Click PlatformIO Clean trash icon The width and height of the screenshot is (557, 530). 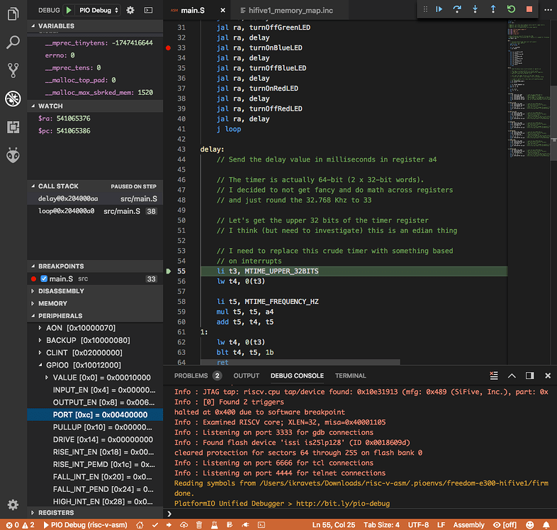tap(199, 524)
